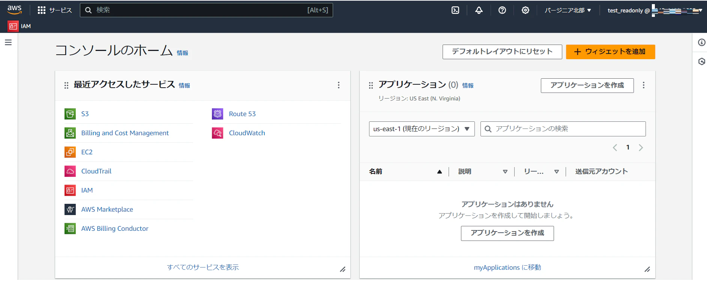This screenshot has width=707, height=284.
Task: Open the 情報 link beside 最近アクセスしたサービス
Action: point(184,85)
